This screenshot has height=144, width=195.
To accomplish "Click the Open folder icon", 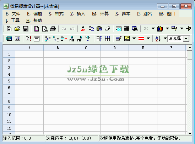I will coord(17,29).
